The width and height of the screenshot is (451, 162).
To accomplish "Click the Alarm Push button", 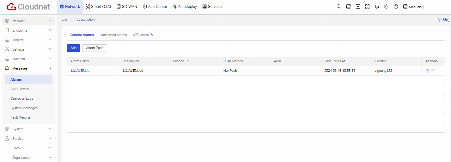I will pos(94,48).
